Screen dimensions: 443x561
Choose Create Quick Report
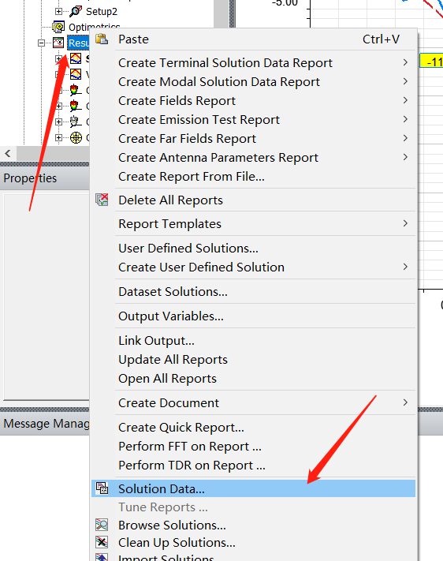254,428
